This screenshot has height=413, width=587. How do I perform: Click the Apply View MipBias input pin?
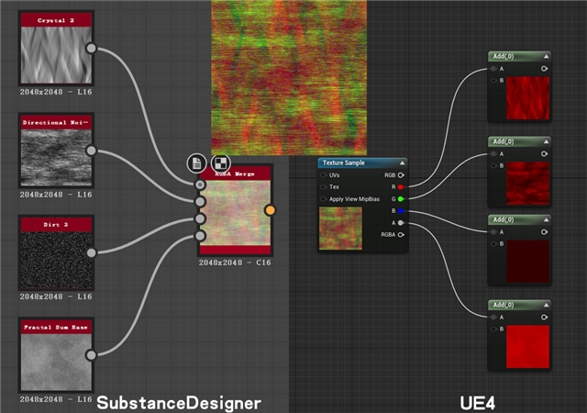(324, 198)
